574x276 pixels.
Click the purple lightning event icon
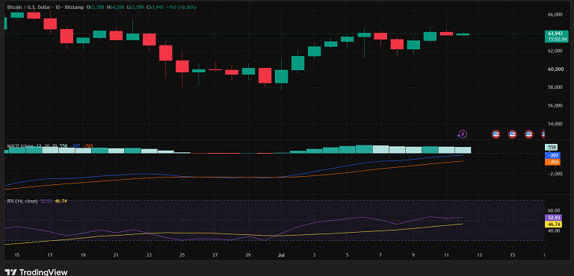[x=463, y=134]
